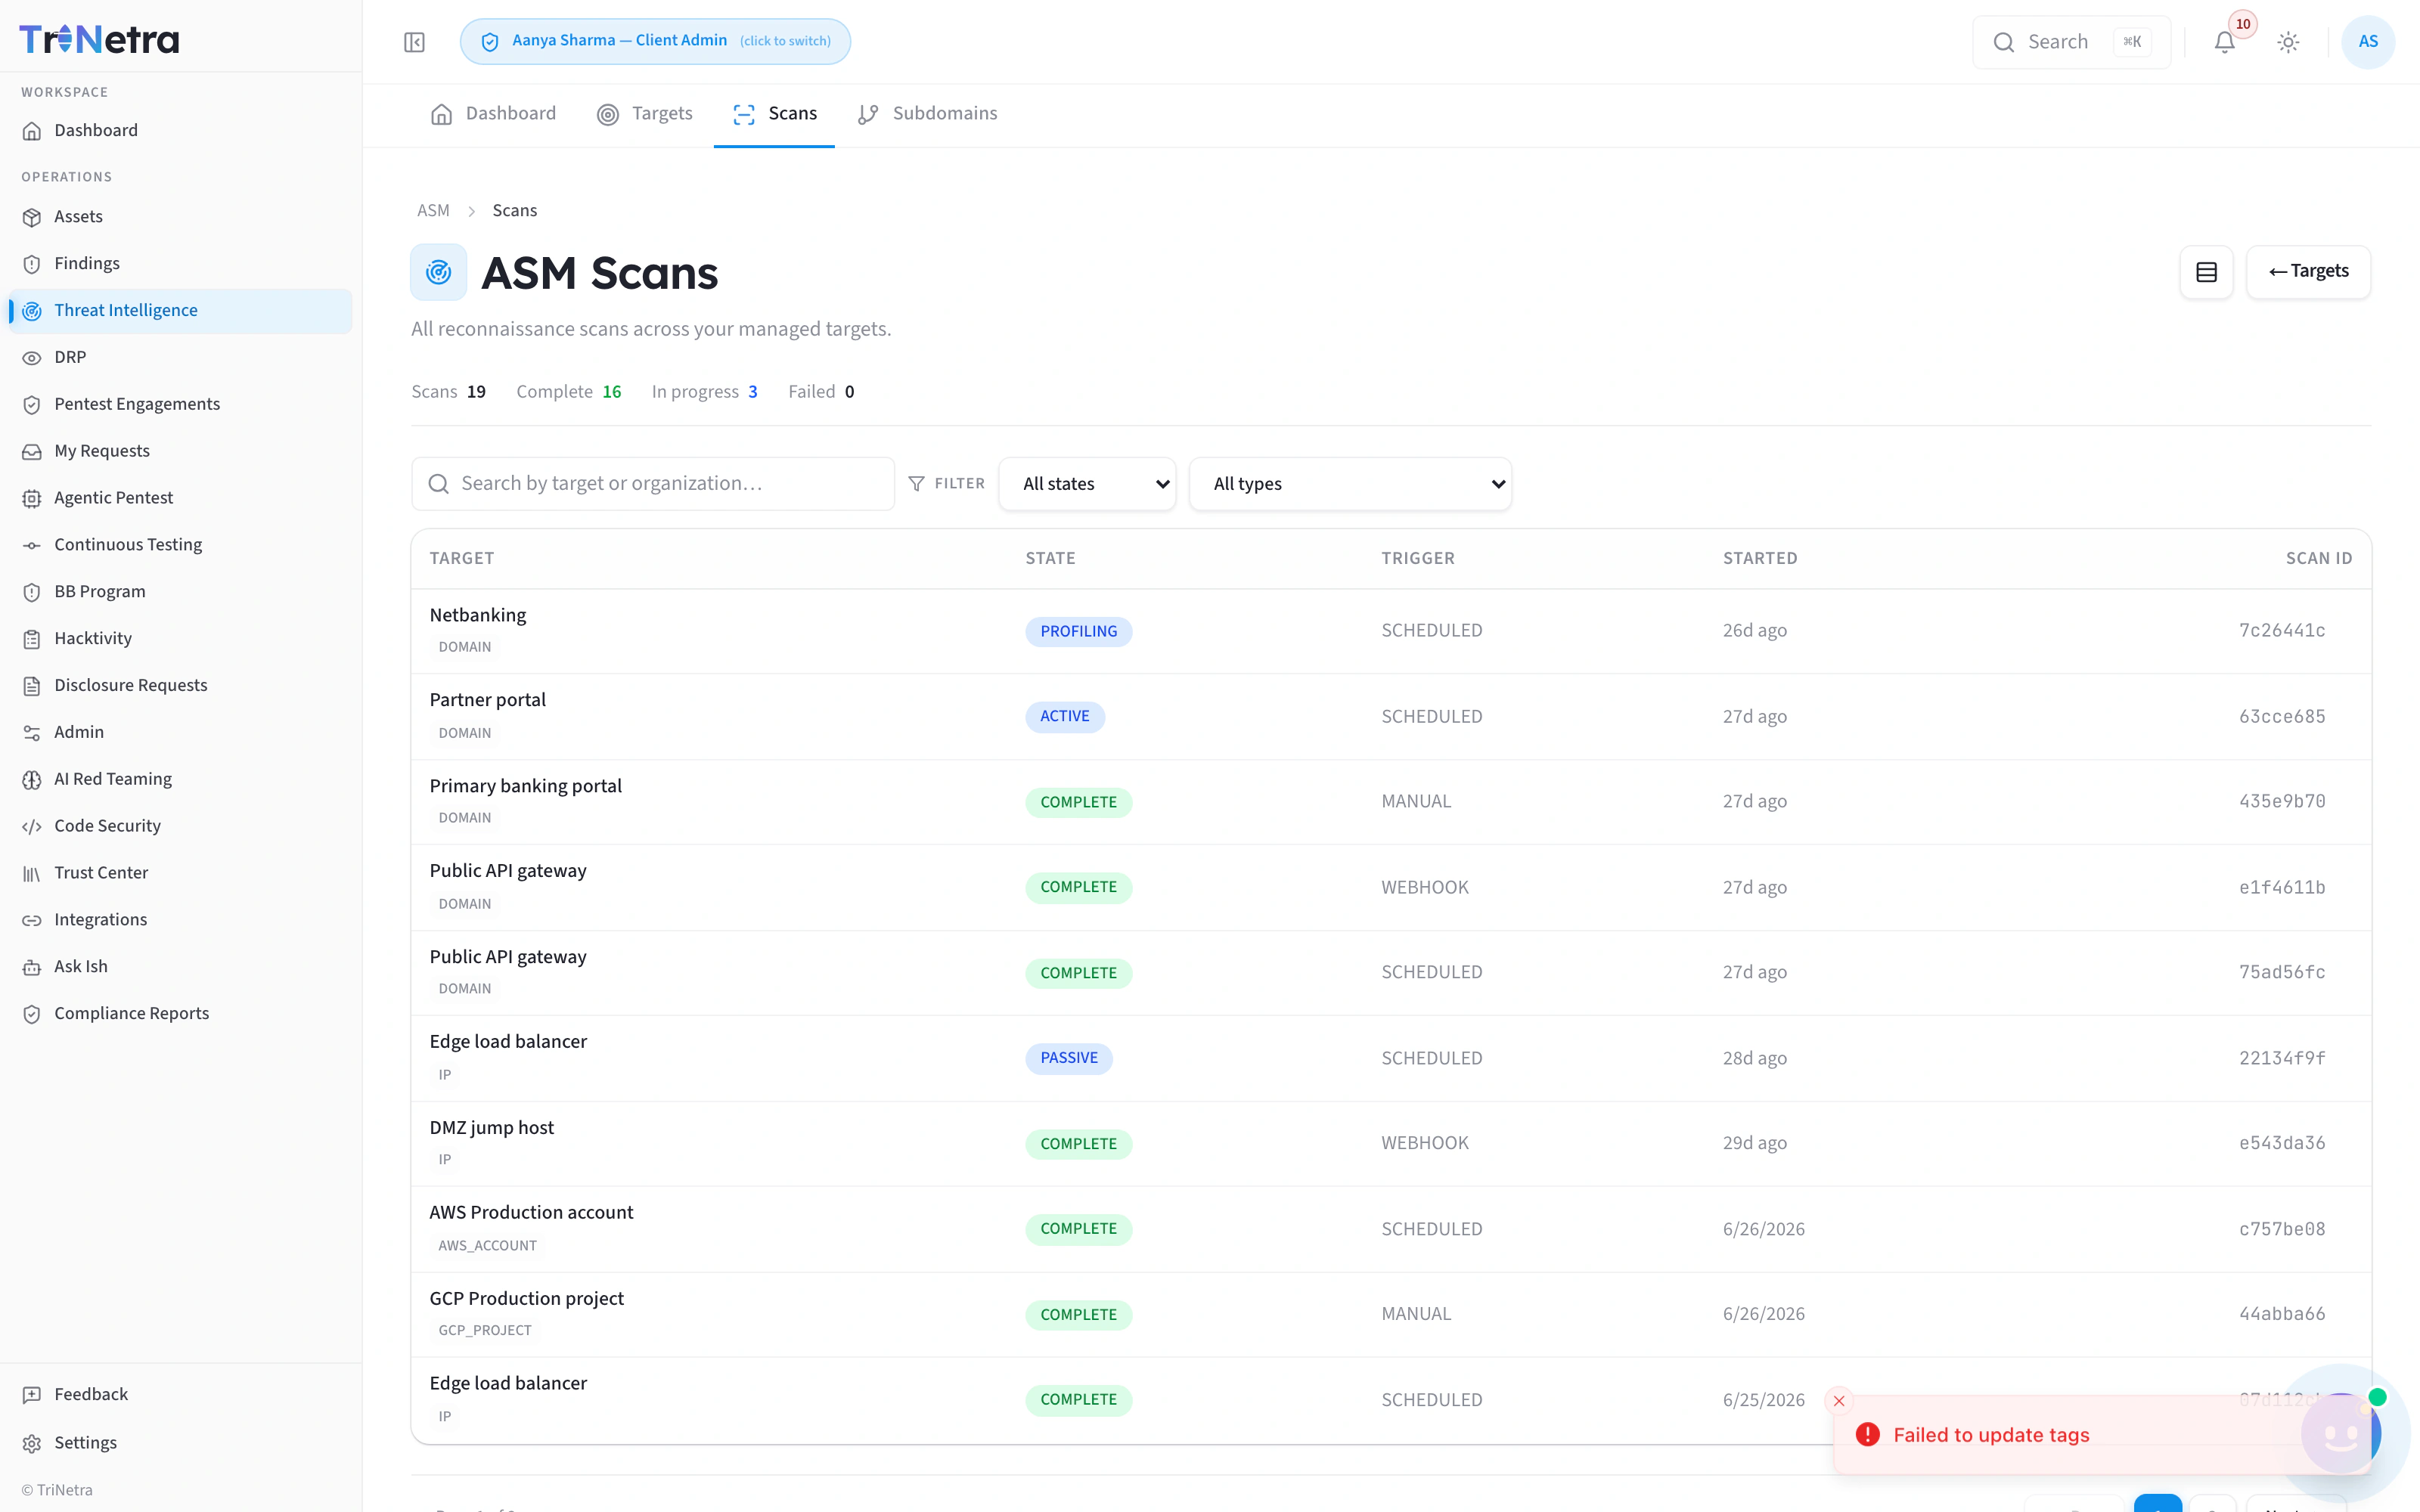2420x1512 pixels.
Task: Go to Agentic Pentest
Action: click(180, 498)
